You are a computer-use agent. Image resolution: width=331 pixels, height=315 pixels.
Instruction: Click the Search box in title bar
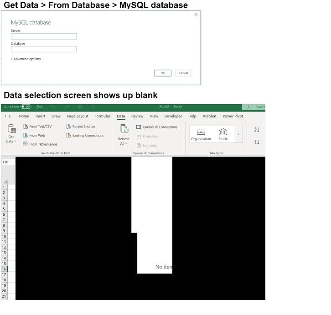click(x=254, y=107)
